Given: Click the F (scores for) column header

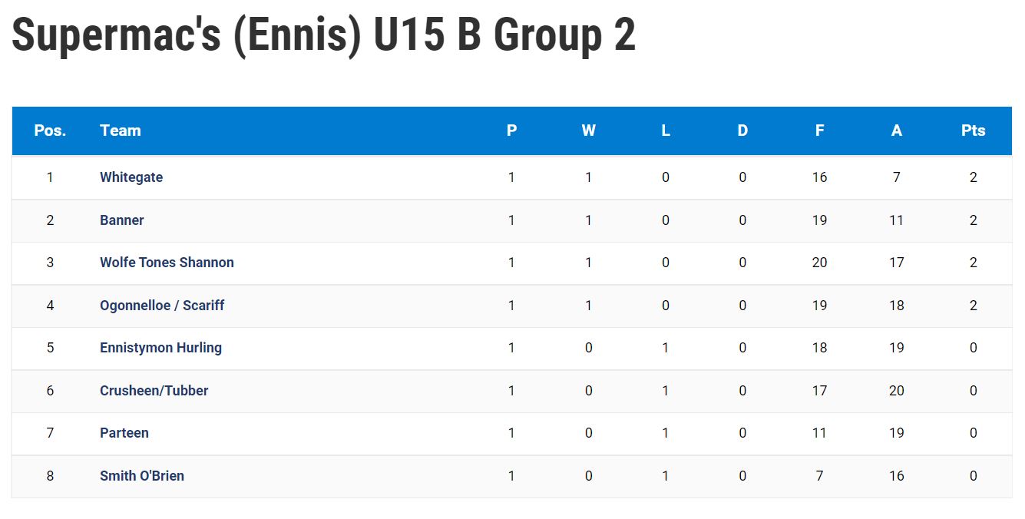Looking at the screenshot, I should (x=819, y=131).
